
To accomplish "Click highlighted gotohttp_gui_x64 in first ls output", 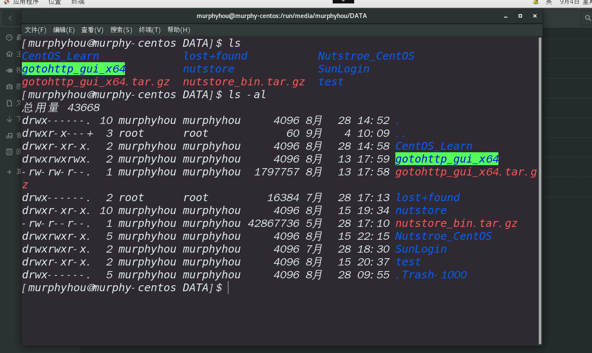I will [73, 69].
